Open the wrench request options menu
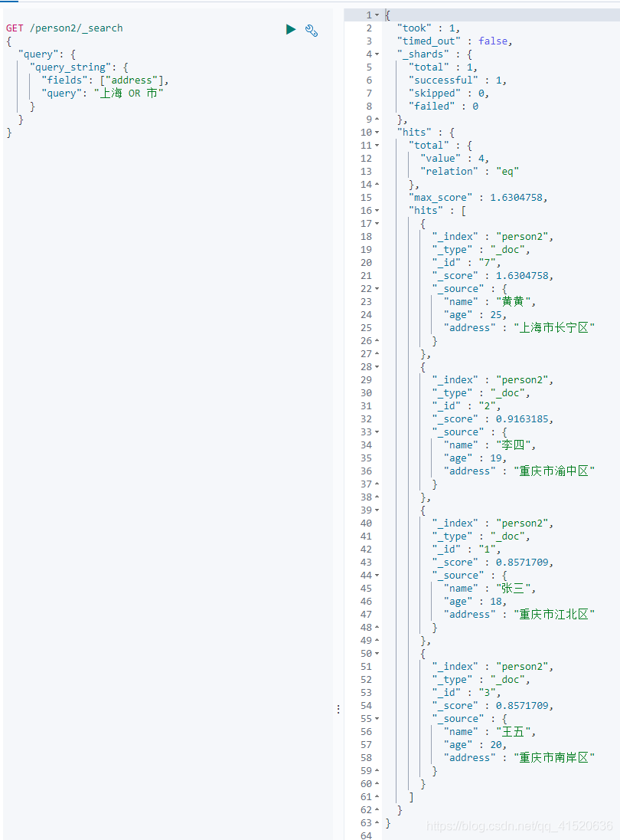 312,31
